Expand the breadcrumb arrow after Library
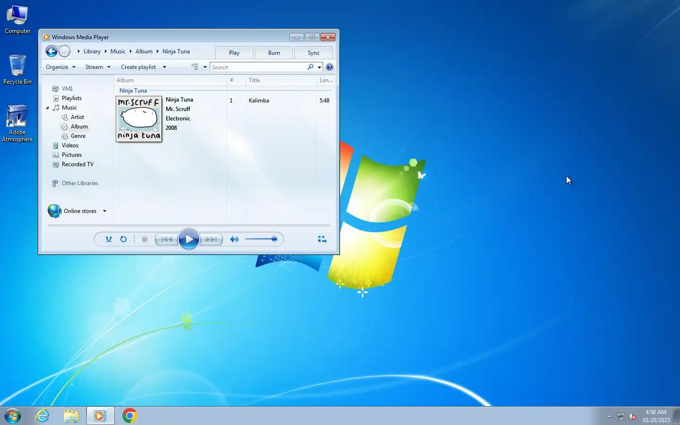This screenshot has width=680, height=425. pos(105,51)
